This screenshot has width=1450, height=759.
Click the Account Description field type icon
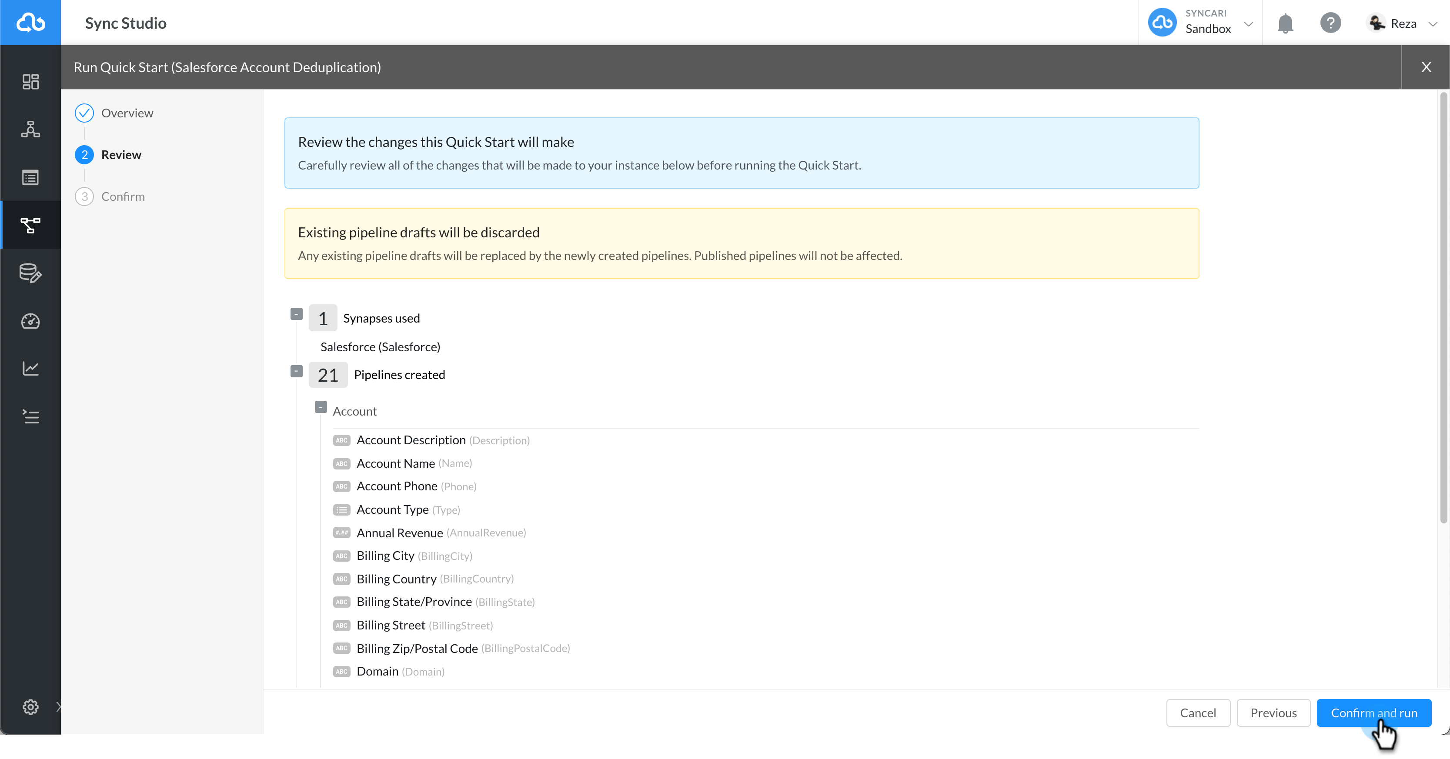[341, 440]
